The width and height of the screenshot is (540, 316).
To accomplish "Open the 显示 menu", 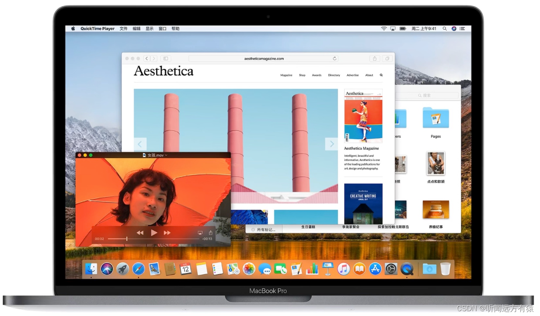I will point(149,29).
